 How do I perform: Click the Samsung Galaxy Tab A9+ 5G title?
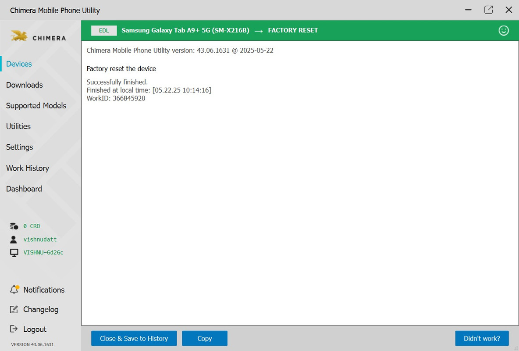point(185,30)
